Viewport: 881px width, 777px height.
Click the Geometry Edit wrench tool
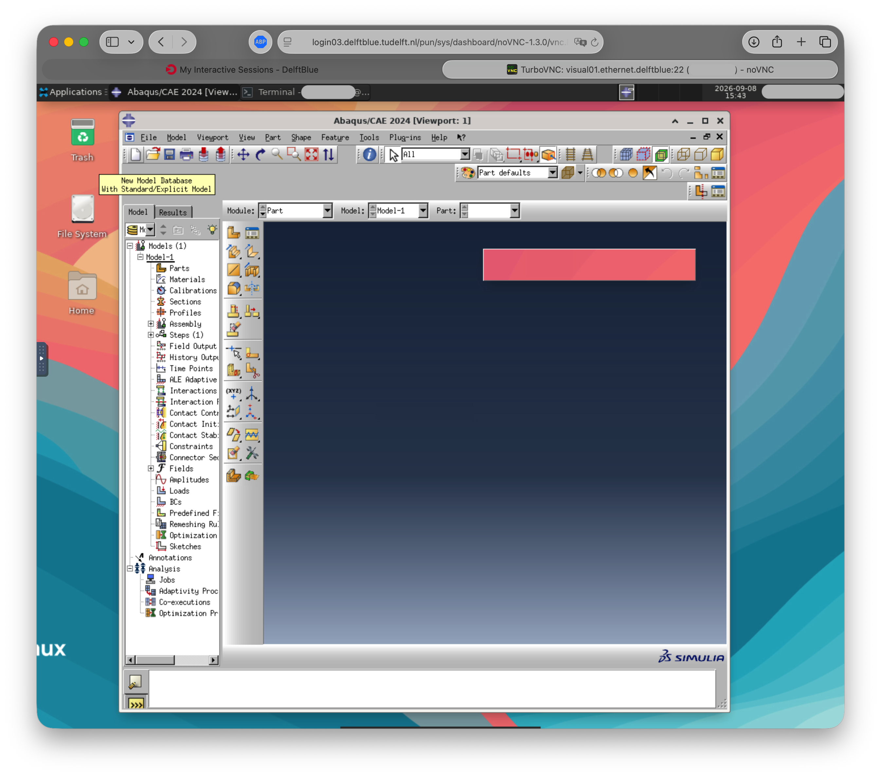[x=252, y=453]
